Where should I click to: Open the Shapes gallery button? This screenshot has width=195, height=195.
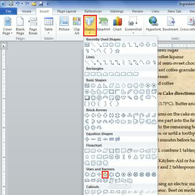click(x=90, y=25)
